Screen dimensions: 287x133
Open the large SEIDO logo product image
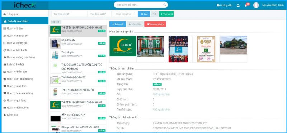tap(123, 46)
